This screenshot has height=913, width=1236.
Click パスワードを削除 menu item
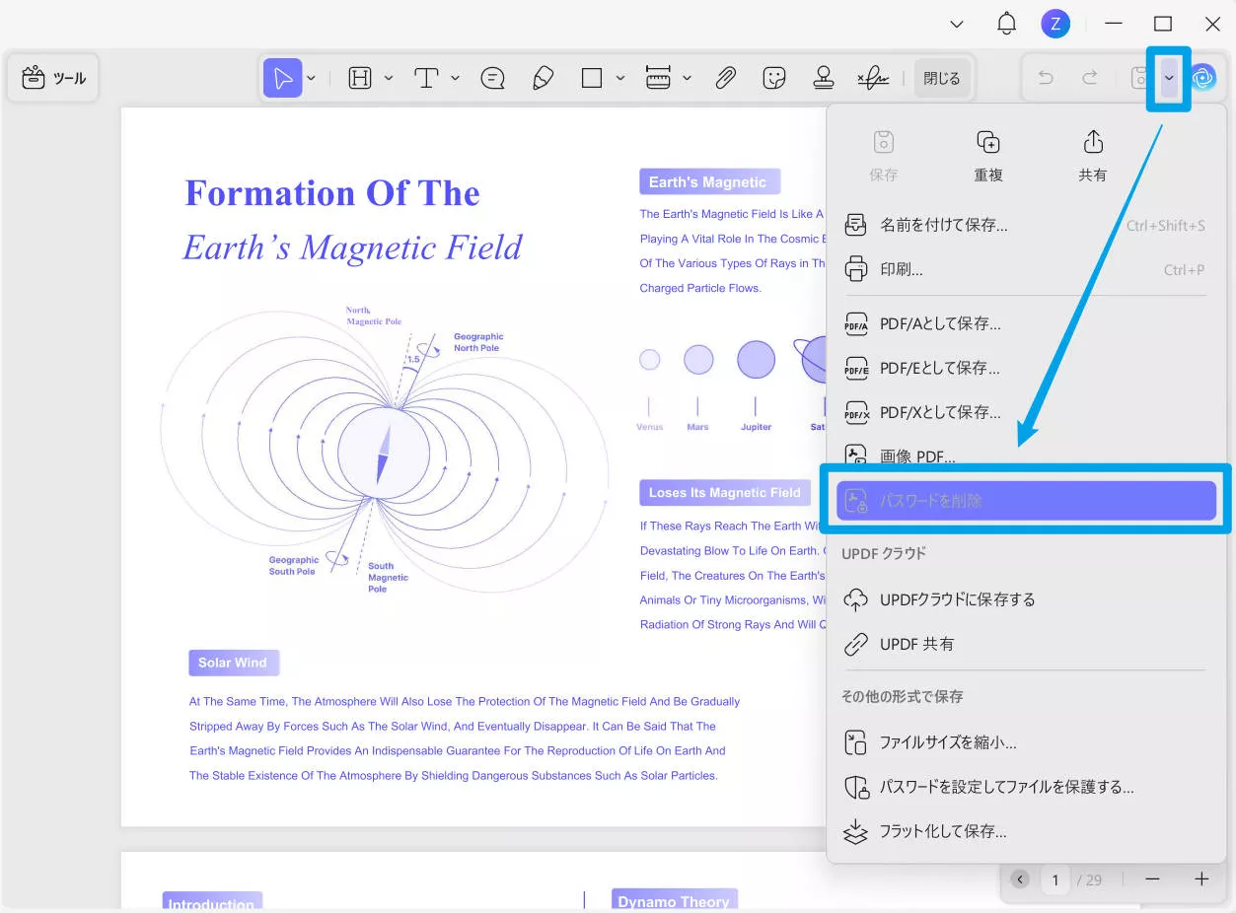[x=1026, y=500]
